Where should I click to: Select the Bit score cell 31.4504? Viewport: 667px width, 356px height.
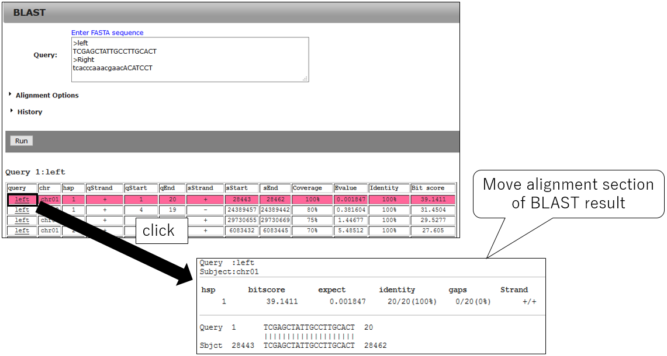coord(433,210)
